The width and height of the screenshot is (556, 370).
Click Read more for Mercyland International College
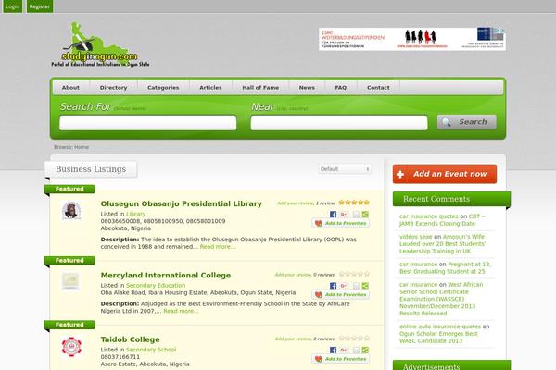[x=181, y=311]
